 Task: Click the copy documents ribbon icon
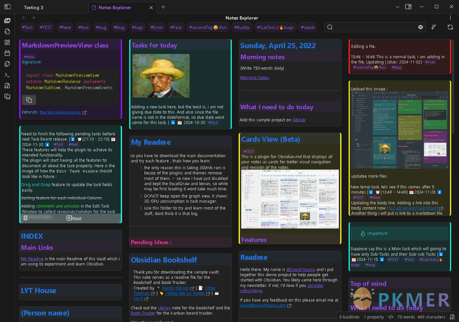[x=7, y=64]
